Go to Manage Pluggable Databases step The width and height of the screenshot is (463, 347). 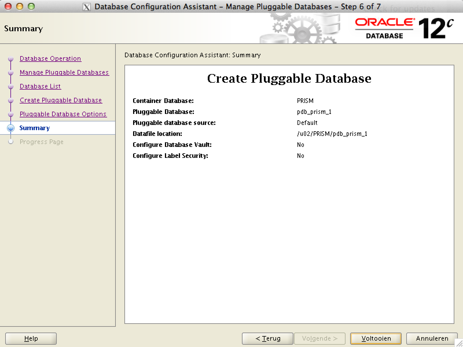(x=64, y=72)
